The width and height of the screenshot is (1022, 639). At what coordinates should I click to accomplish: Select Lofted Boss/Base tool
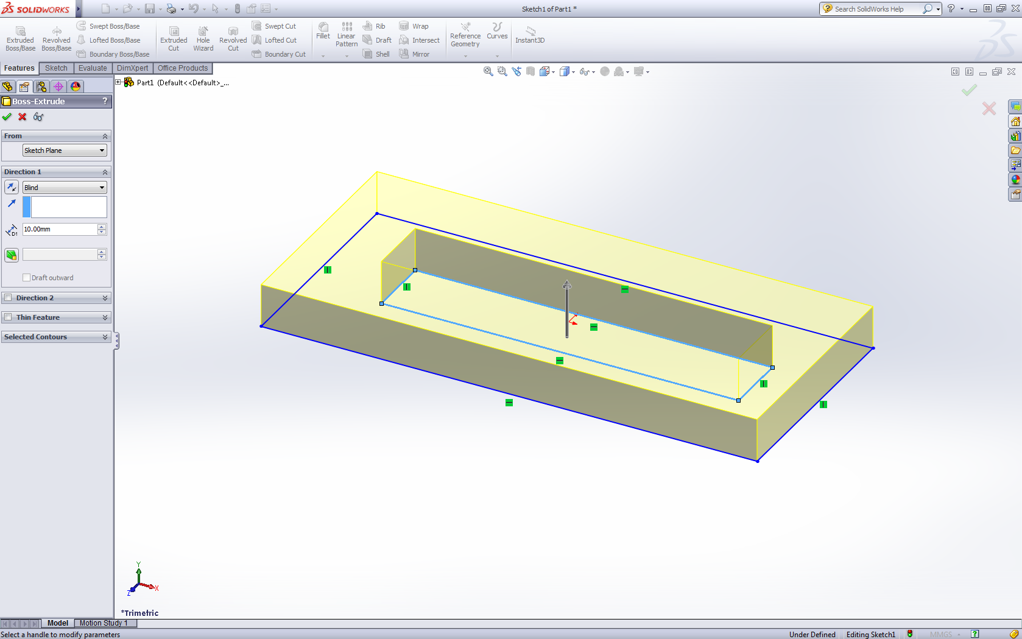pos(108,40)
